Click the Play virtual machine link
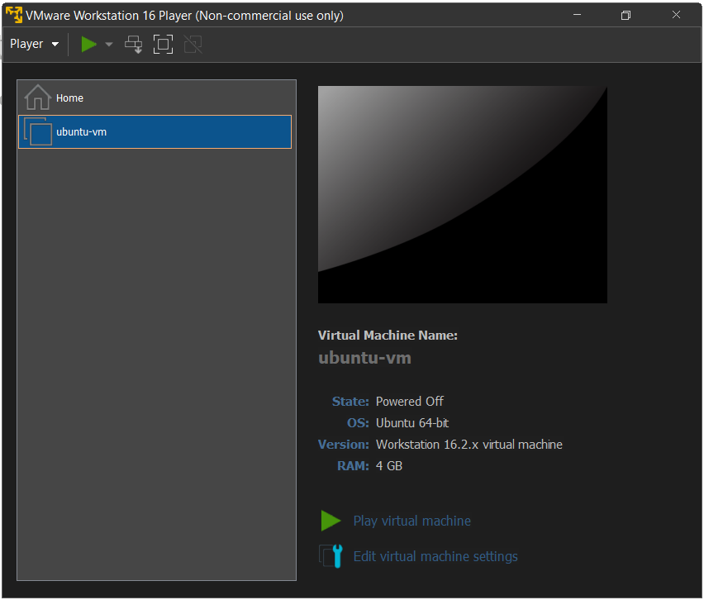The image size is (704, 600). click(x=411, y=521)
